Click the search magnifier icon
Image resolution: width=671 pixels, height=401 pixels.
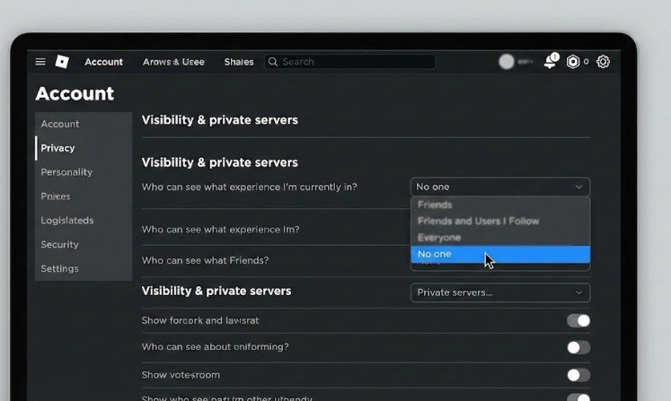pyautogui.click(x=273, y=62)
